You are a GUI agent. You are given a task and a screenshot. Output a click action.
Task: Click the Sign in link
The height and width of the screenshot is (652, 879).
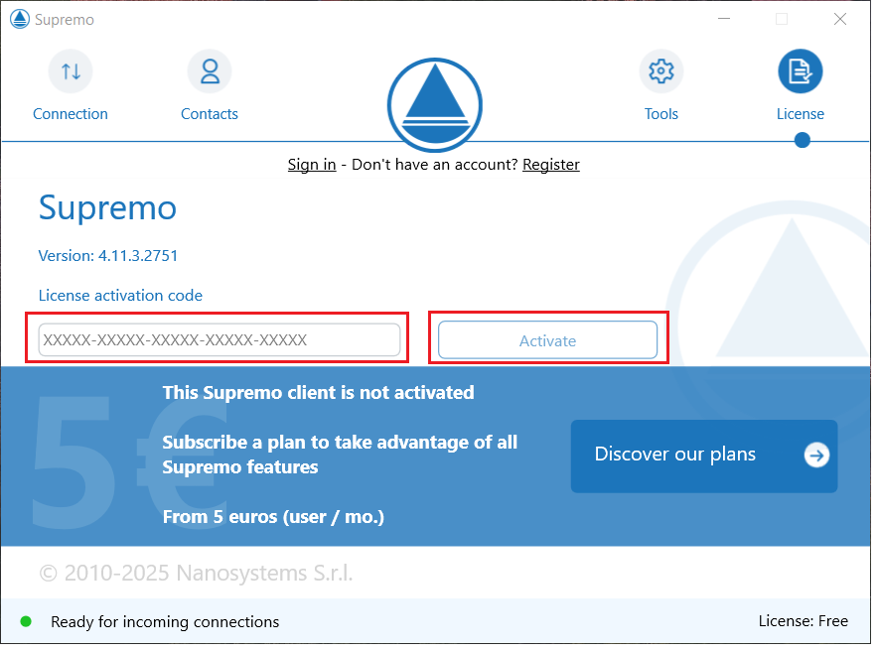312,165
